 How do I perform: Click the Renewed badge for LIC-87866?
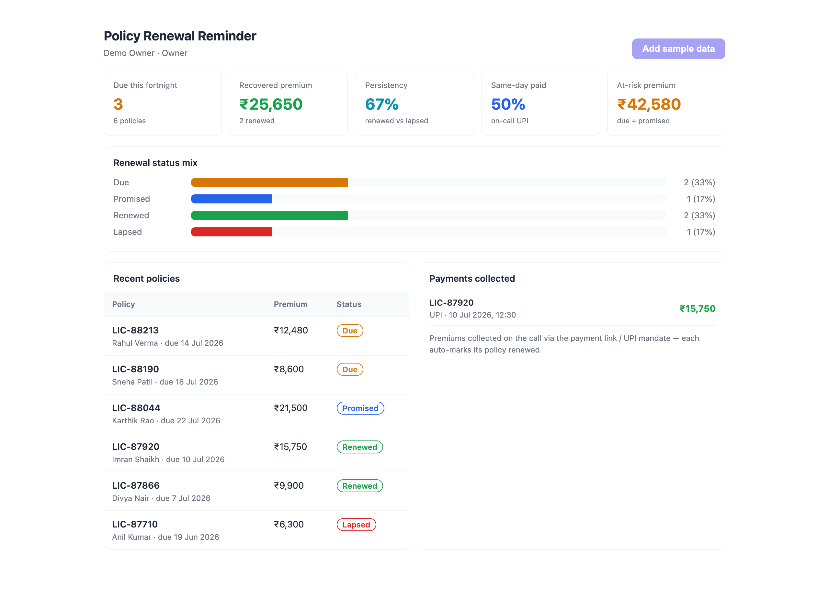tap(359, 486)
